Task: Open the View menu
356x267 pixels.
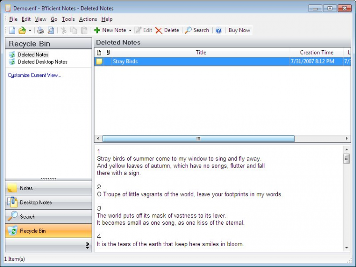Action: (41, 19)
